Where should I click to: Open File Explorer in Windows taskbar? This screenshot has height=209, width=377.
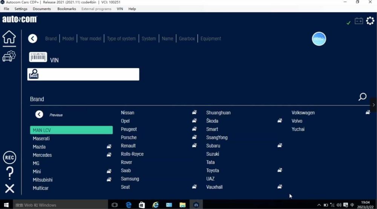point(182,205)
